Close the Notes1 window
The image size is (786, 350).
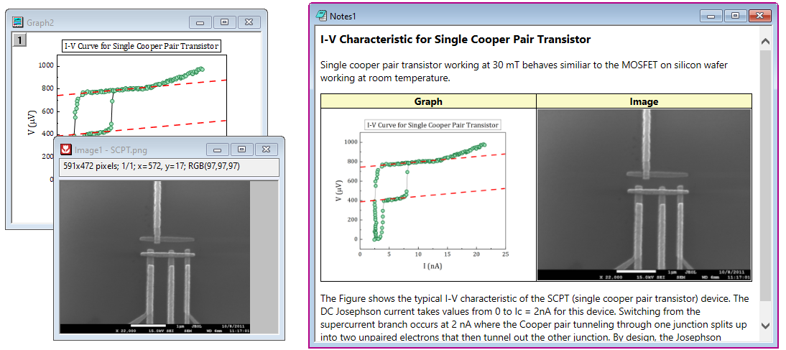tap(757, 15)
